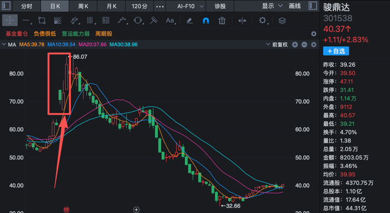Choose the eraser drawing tool
This screenshot has height=213, width=390.
pyautogui.click(x=190, y=21)
